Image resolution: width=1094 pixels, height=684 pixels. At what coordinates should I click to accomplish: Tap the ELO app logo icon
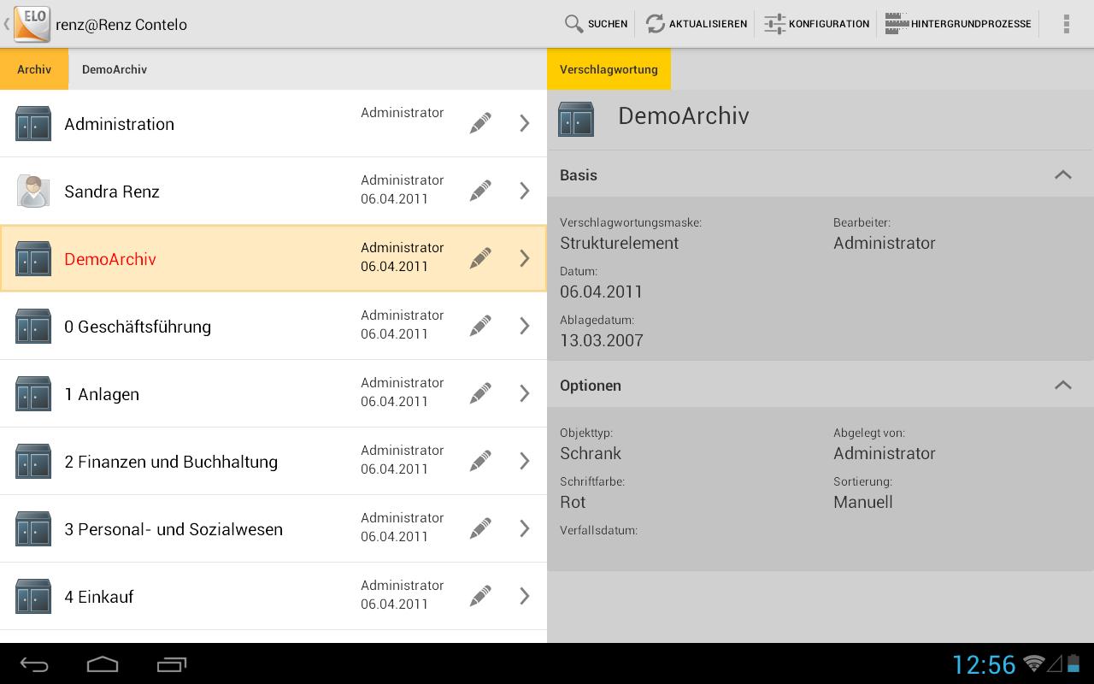click(32, 24)
